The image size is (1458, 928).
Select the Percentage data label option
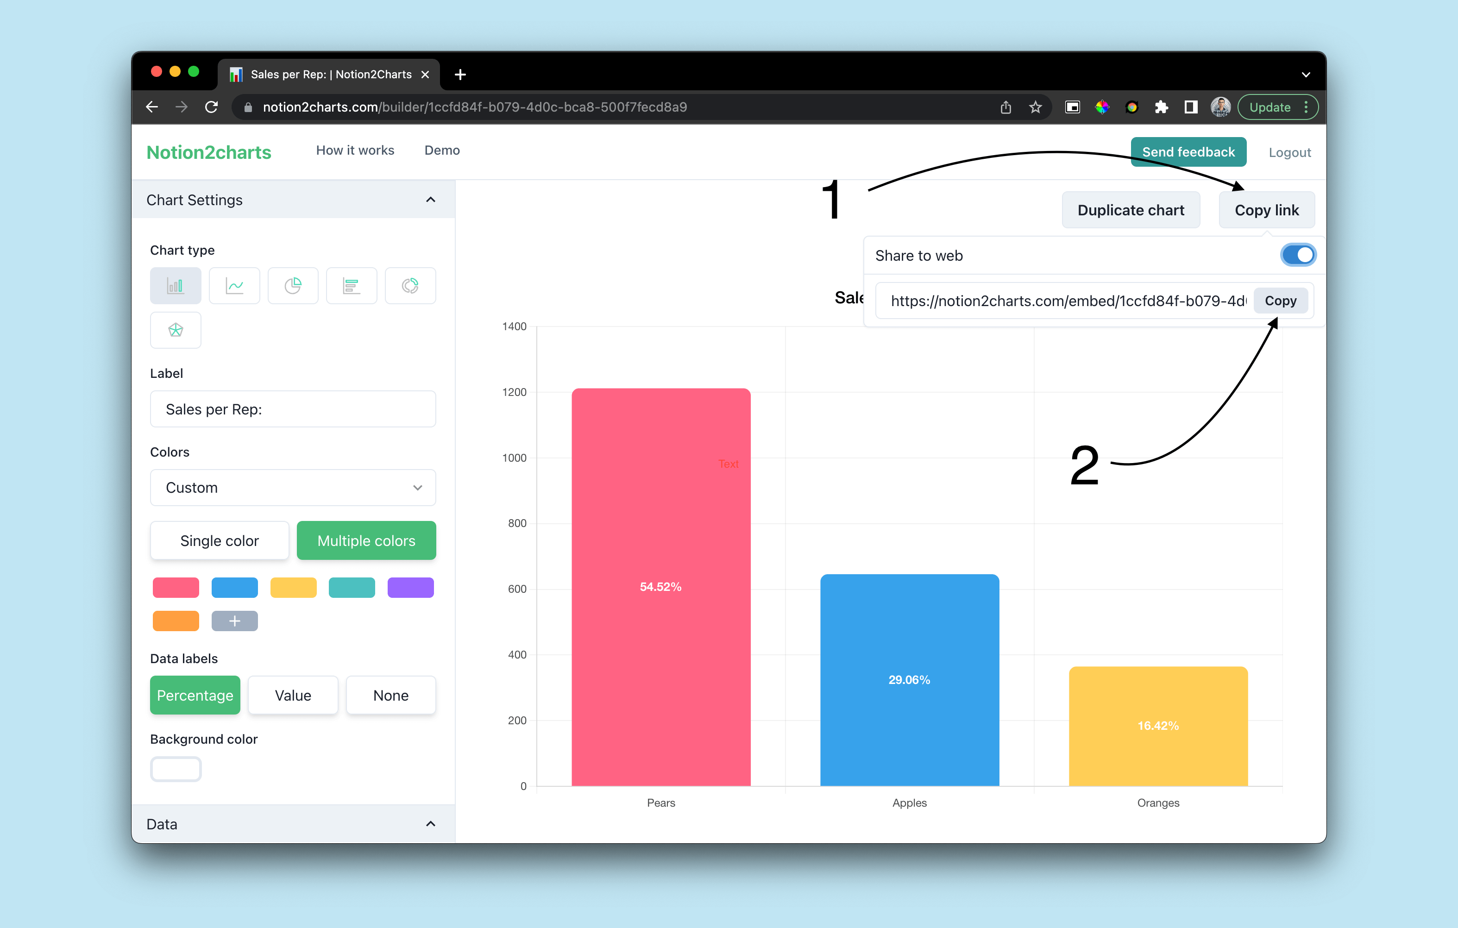point(195,694)
